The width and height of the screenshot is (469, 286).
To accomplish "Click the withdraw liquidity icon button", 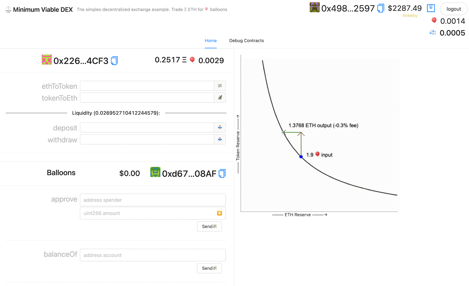I will click(220, 139).
